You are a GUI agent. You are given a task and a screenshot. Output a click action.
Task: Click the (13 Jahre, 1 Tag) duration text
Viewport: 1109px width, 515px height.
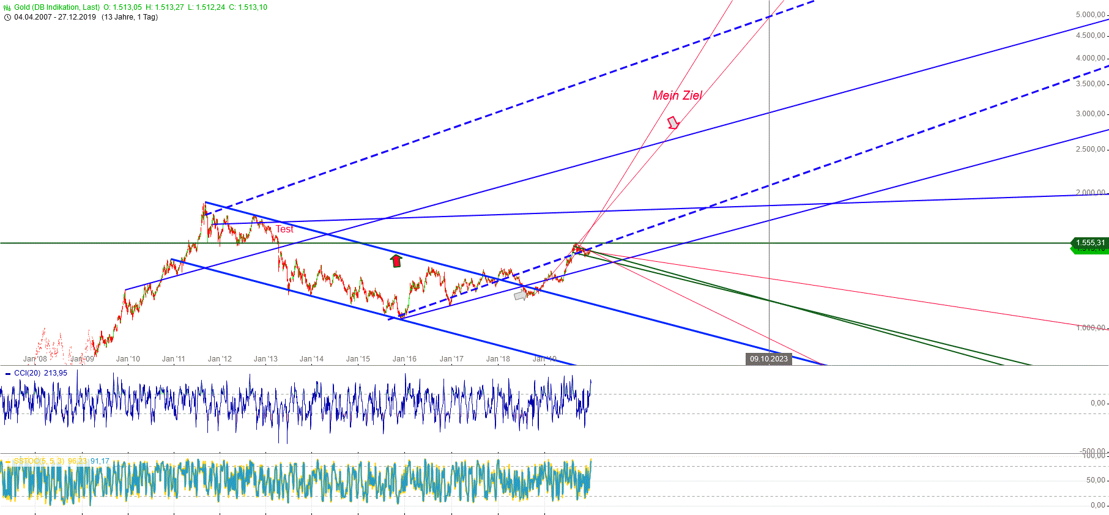130,17
